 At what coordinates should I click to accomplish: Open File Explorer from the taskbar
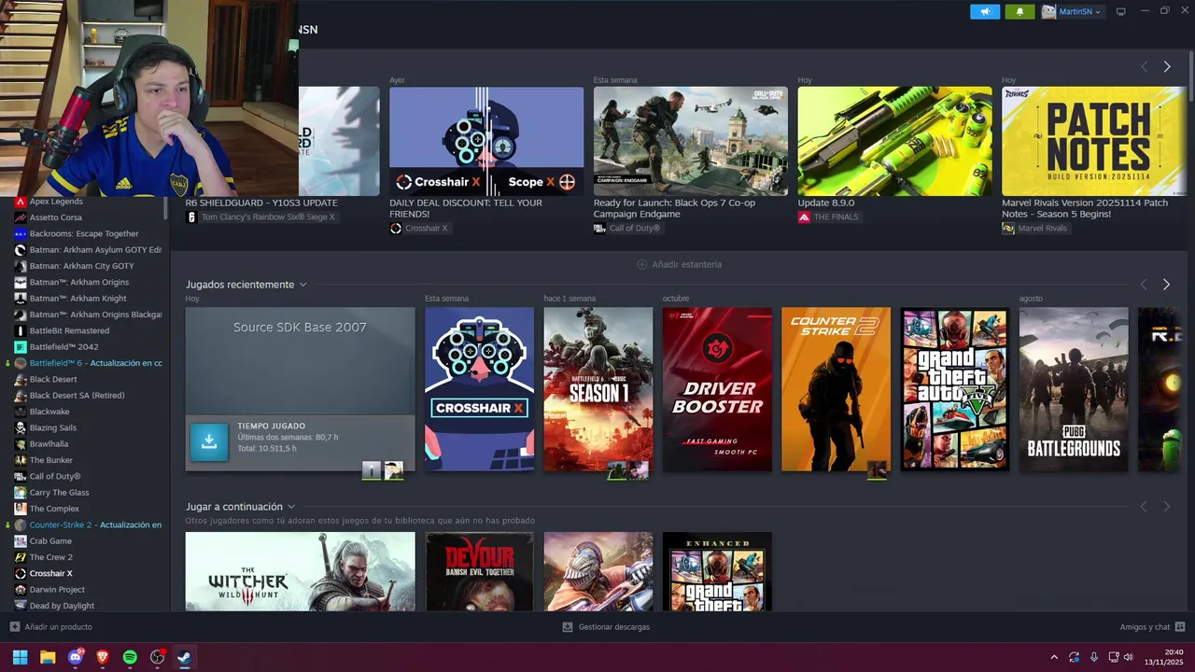pos(48,657)
